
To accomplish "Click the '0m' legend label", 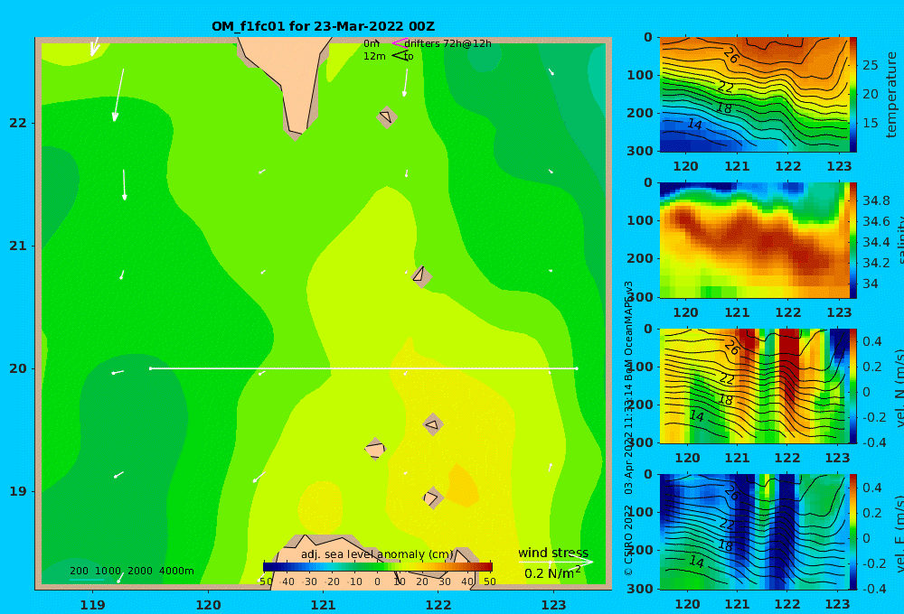I will [x=372, y=43].
